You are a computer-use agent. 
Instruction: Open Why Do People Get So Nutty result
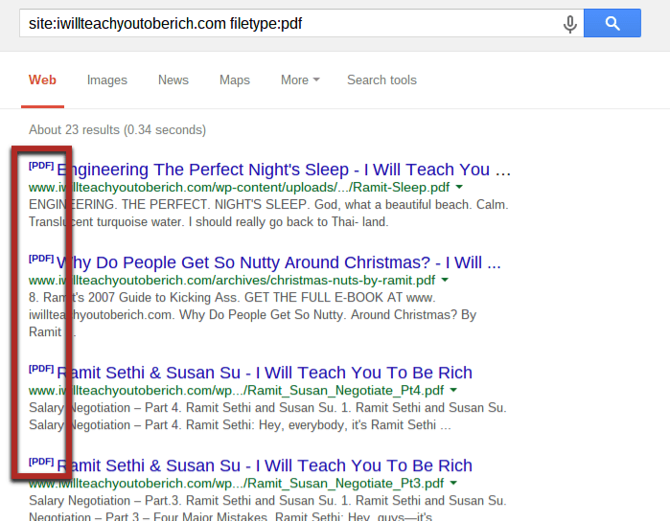pos(279,262)
